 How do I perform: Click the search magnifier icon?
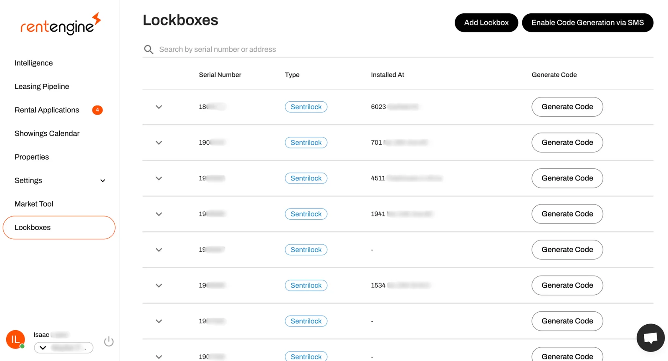tap(149, 50)
